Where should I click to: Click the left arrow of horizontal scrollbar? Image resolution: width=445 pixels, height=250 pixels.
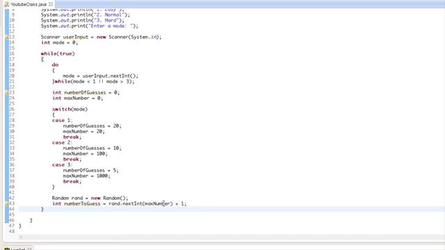tap(20, 237)
